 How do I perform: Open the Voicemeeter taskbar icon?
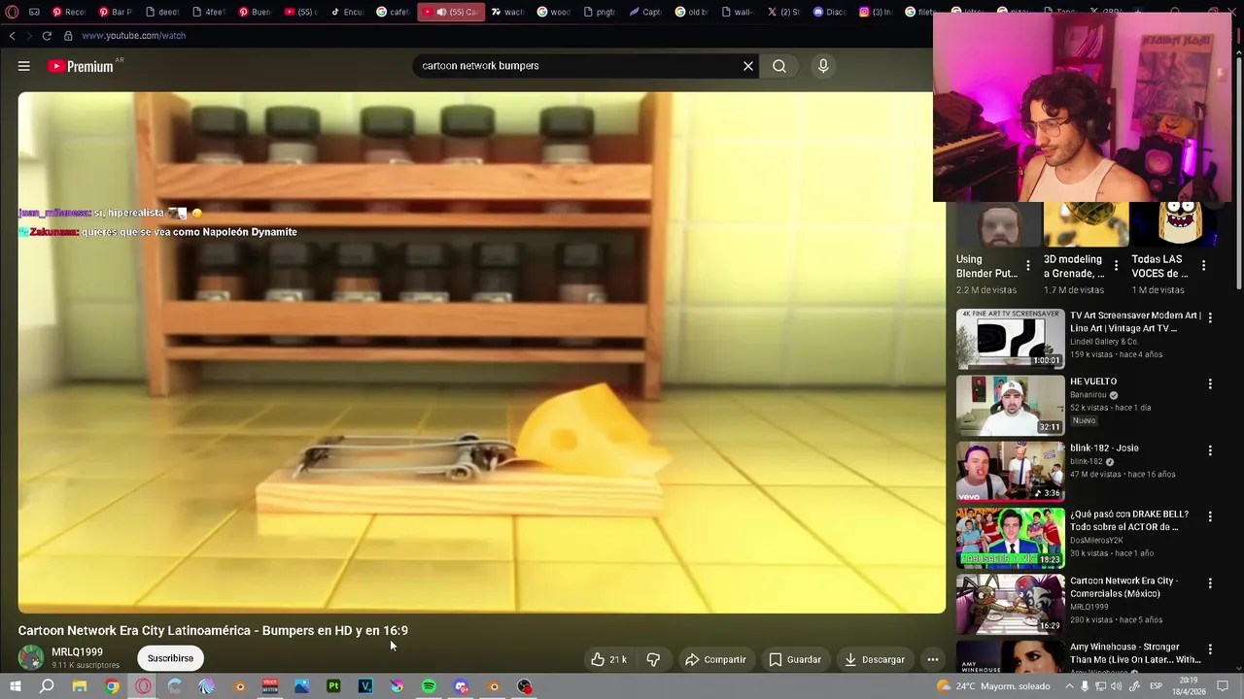point(270,686)
